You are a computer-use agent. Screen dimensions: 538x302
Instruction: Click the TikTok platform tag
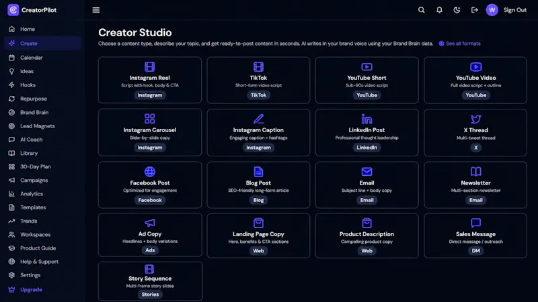click(258, 95)
